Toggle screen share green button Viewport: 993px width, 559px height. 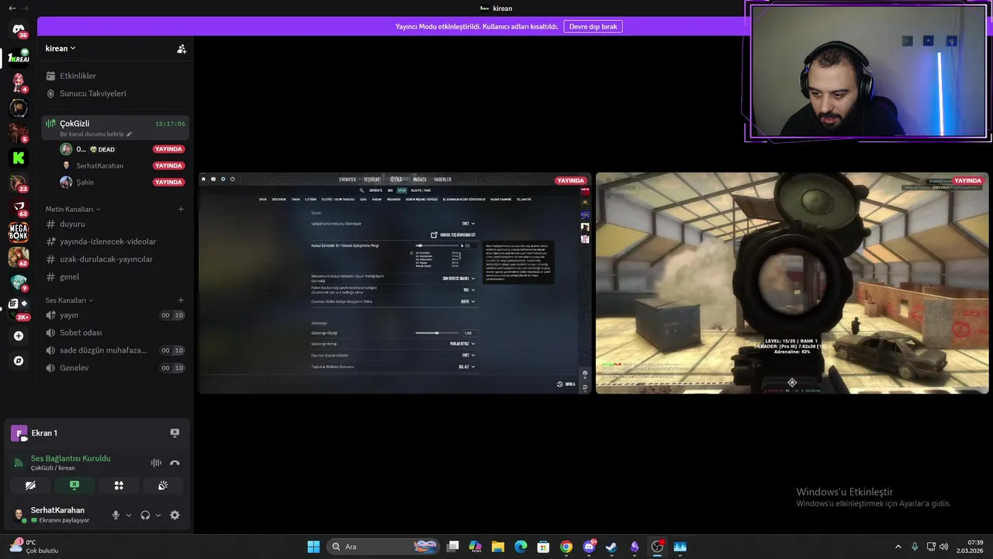tap(74, 485)
